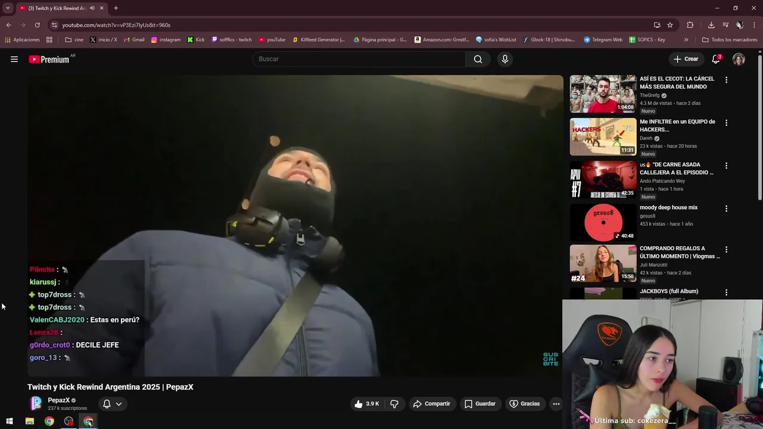Open options for CARNE ASADA video suggestion
Screen dimensions: 763x429
[726, 166]
